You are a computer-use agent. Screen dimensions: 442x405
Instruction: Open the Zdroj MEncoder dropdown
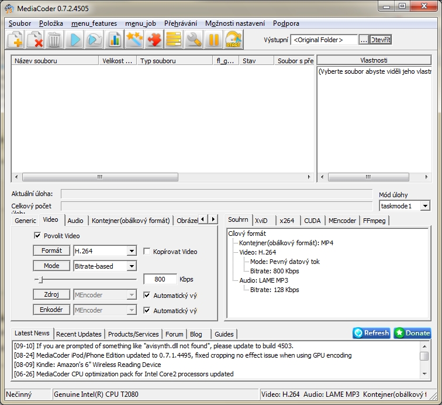pos(132,295)
